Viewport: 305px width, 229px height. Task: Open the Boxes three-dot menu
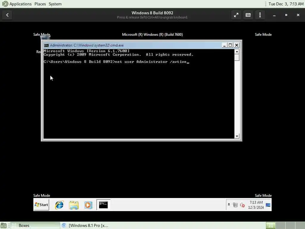tap(260, 15)
